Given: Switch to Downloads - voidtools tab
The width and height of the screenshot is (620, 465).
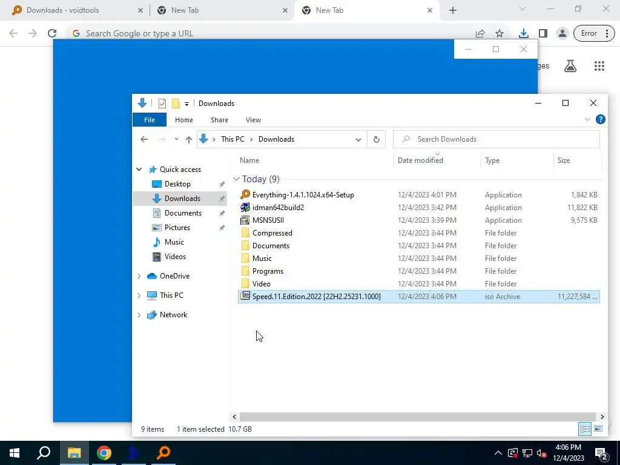Looking at the screenshot, I should [x=77, y=10].
